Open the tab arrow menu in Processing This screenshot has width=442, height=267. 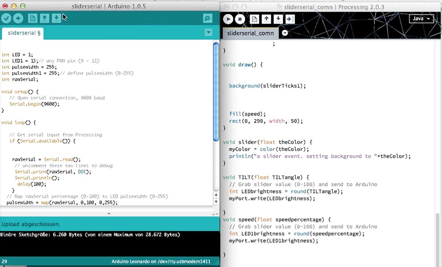click(x=285, y=33)
